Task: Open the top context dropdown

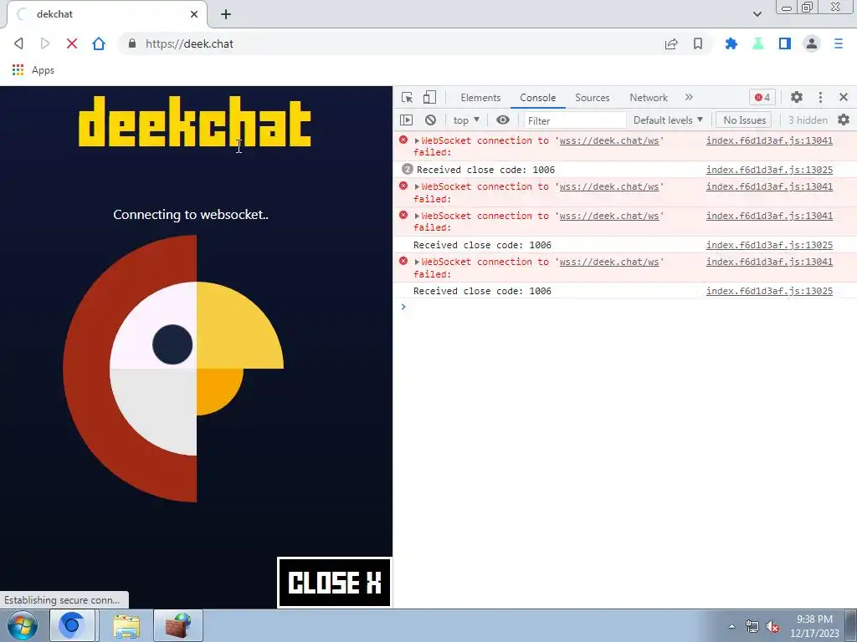Action: pyautogui.click(x=465, y=120)
